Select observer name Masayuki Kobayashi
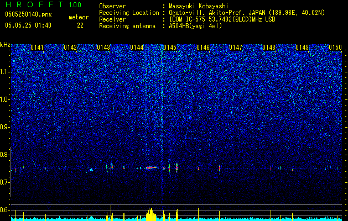This screenshot has height=221, width=348. tap(199, 6)
